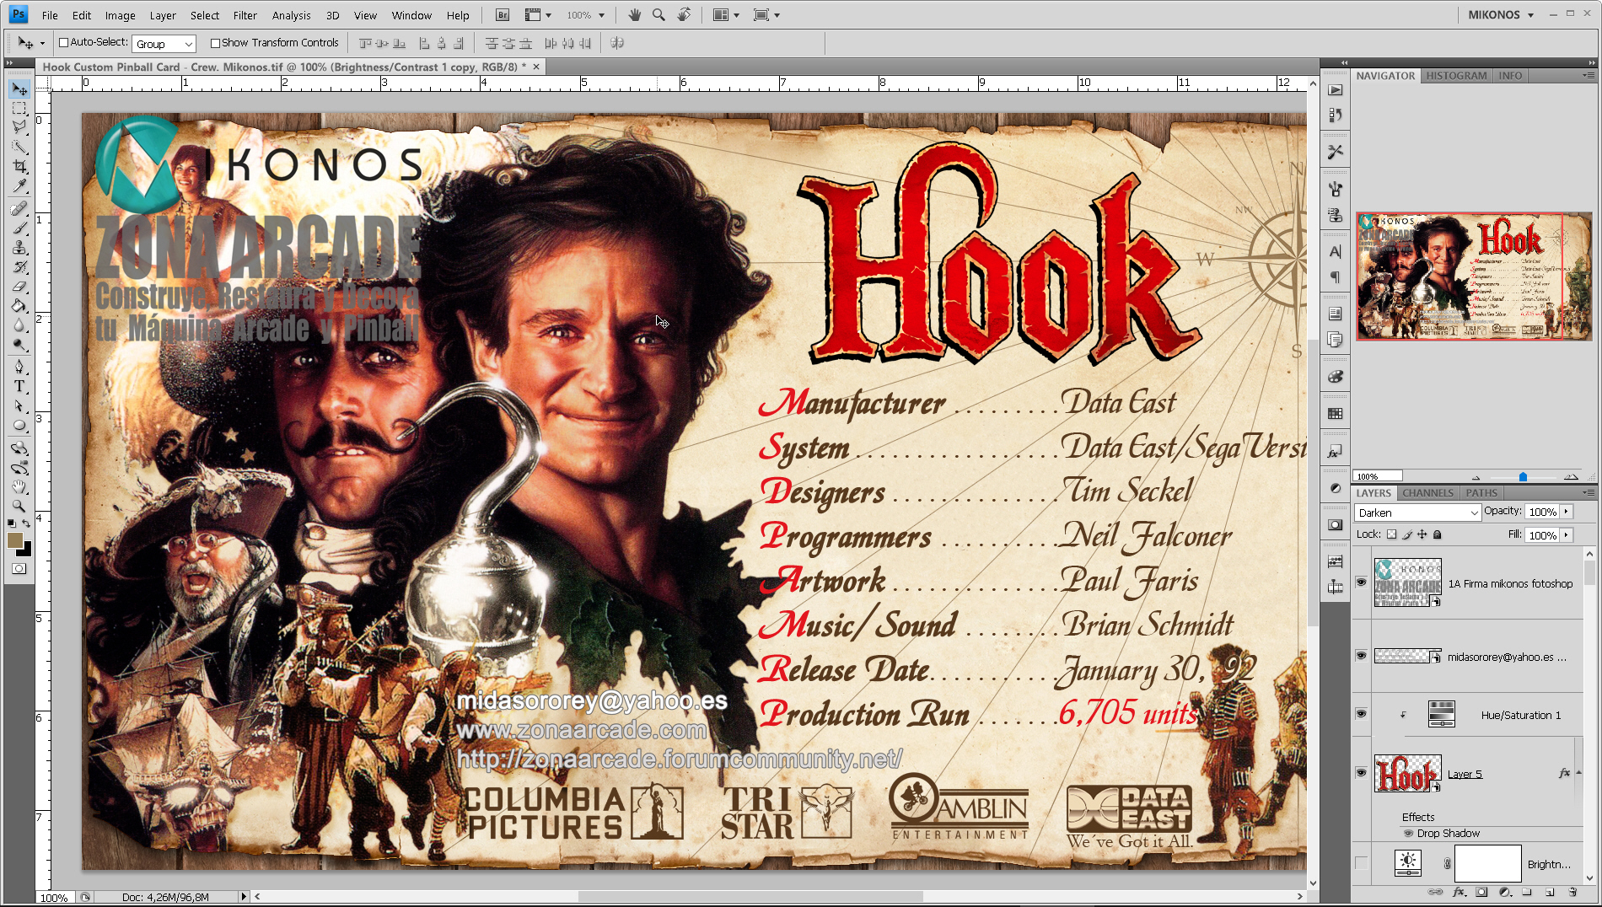Enable the Auto-Select checkbox

[64, 42]
